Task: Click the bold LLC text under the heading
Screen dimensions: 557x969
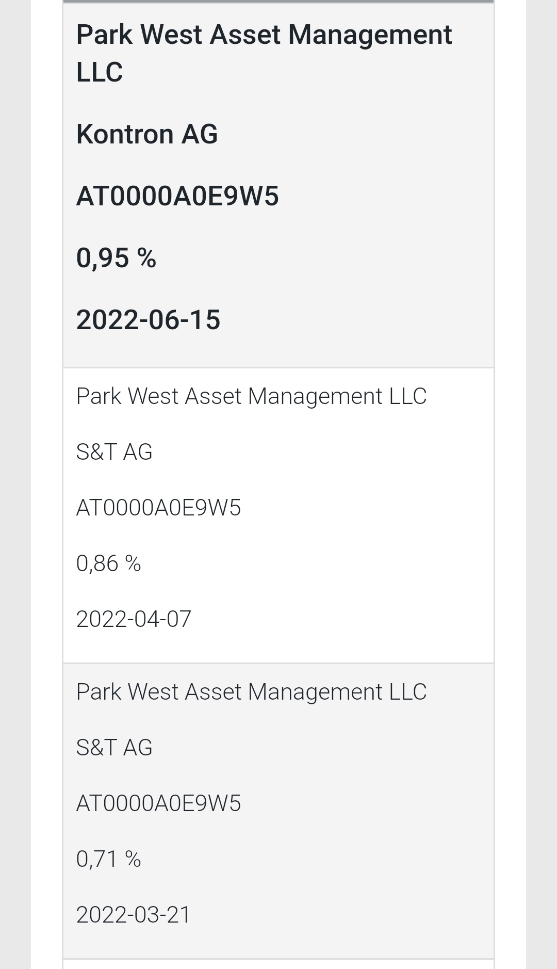Action: click(x=100, y=72)
